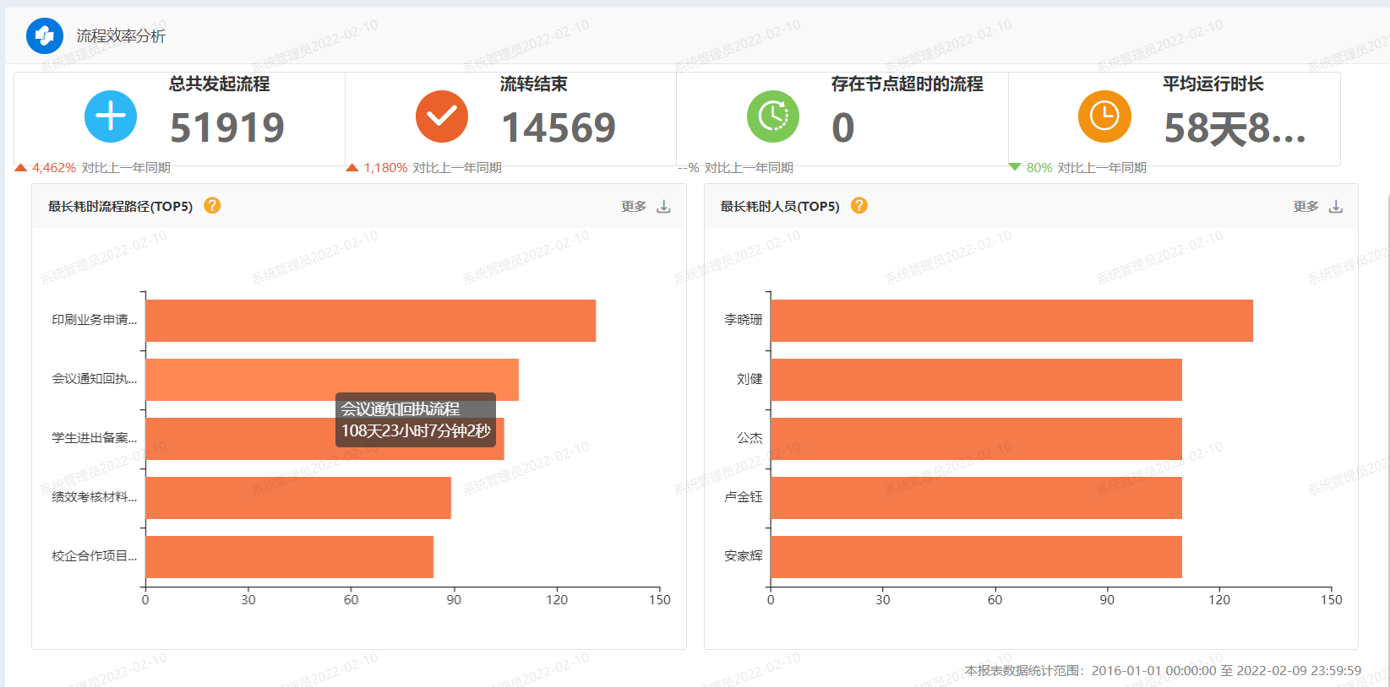Select the 会议通知回执 highlighted bar

332,380
